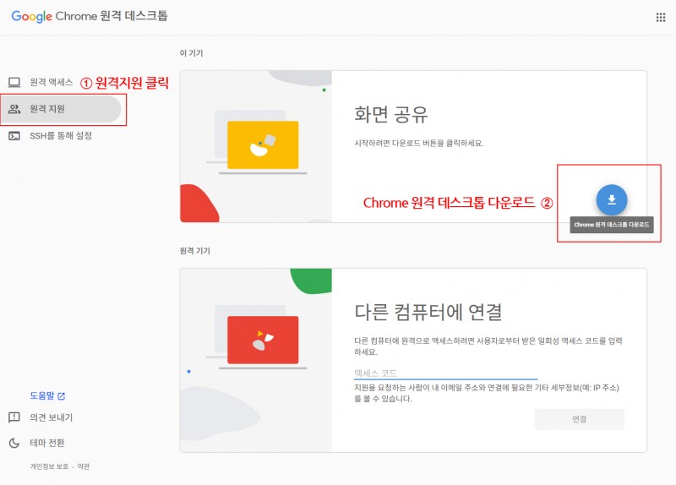Click 의견 보내기 to send feedback
The width and height of the screenshot is (676, 485).
pyautogui.click(x=52, y=417)
